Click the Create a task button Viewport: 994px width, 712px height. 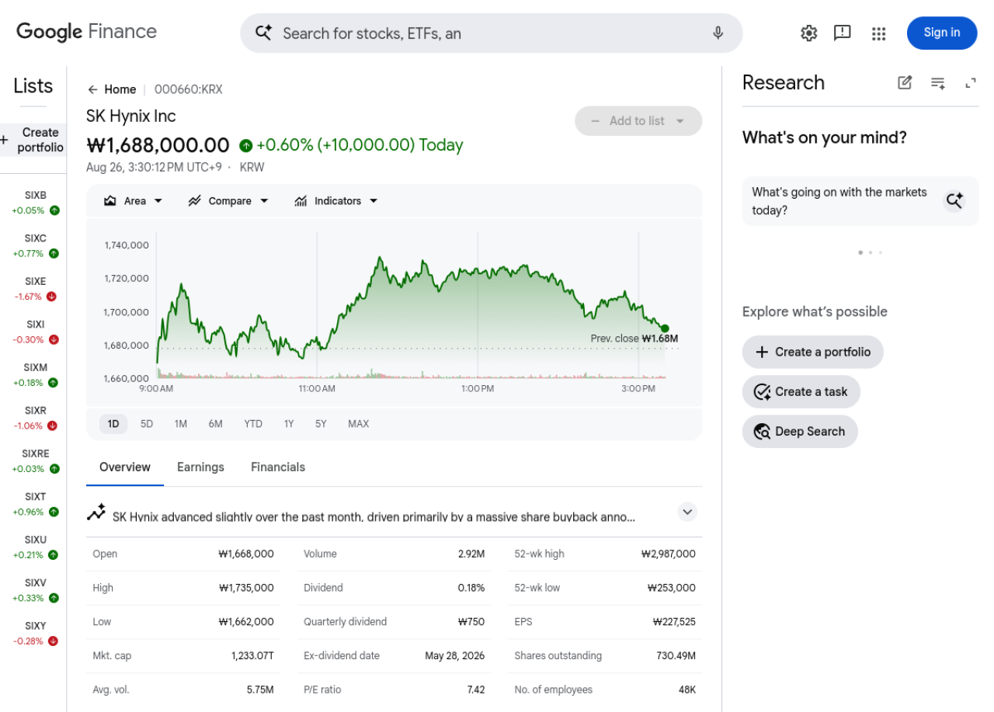[x=801, y=392]
